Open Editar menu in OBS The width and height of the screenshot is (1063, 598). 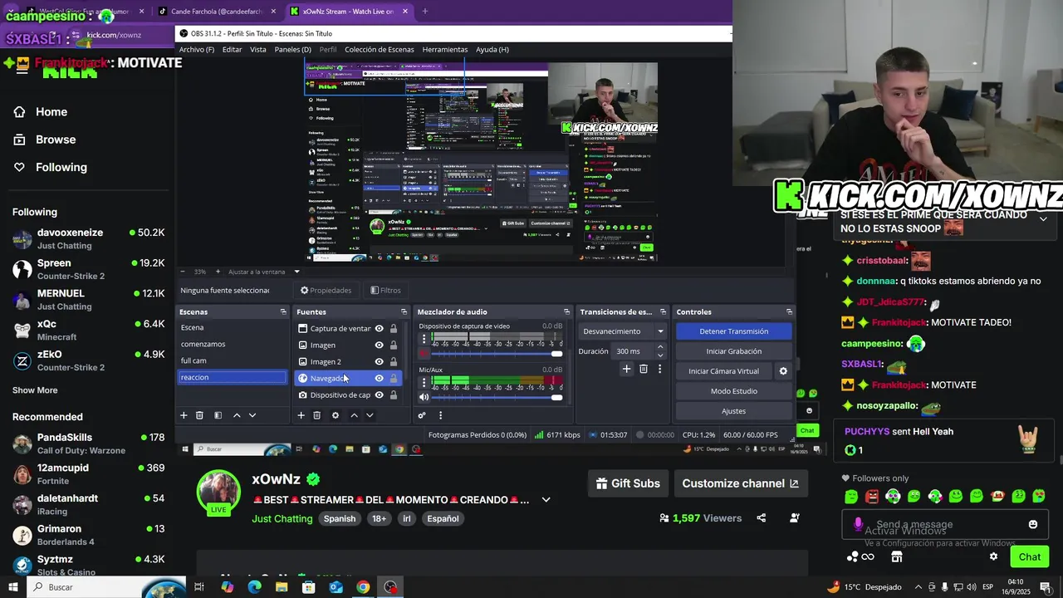233,49
